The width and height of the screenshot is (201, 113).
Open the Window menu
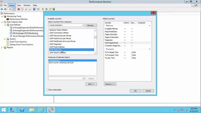(x=27, y=5)
